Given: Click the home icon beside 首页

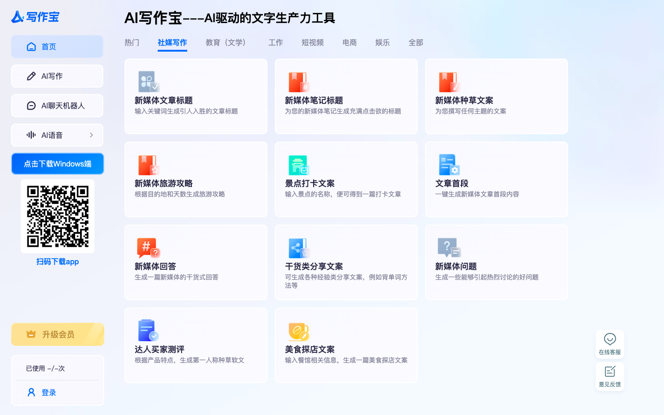Looking at the screenshot, I should [x=31, y=47].
